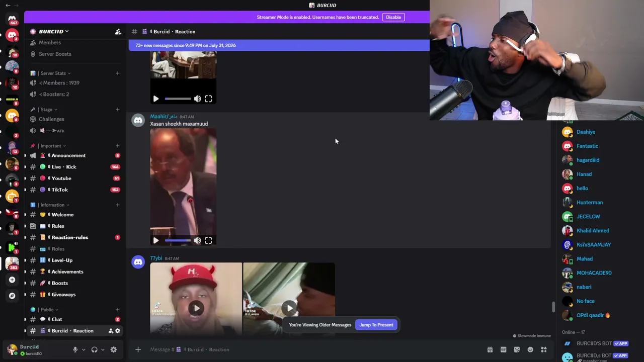Open the GIF picker

click(x=503, y=349)
